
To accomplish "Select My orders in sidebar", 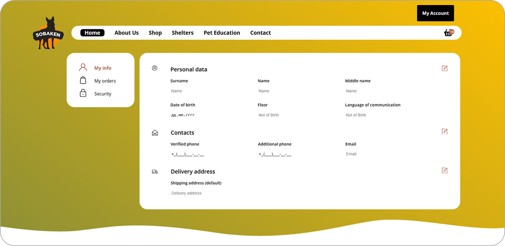I will tap(105, 81).
